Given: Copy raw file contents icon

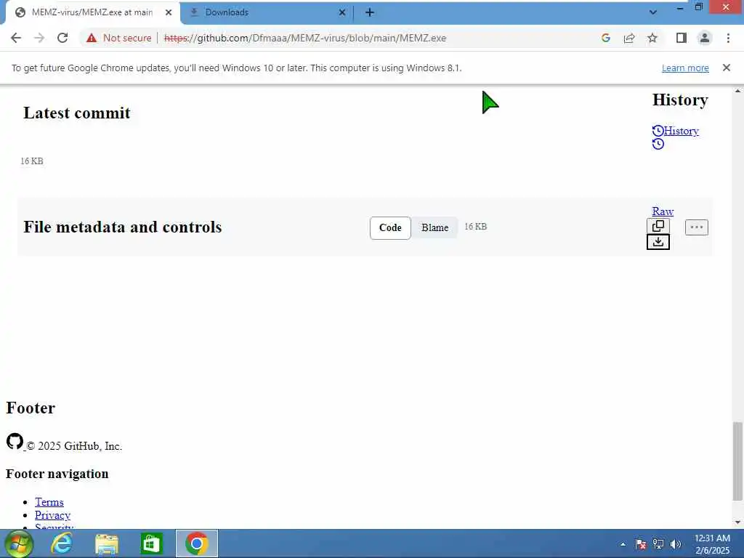Looking at the screenshot, I should click(658, 226).
